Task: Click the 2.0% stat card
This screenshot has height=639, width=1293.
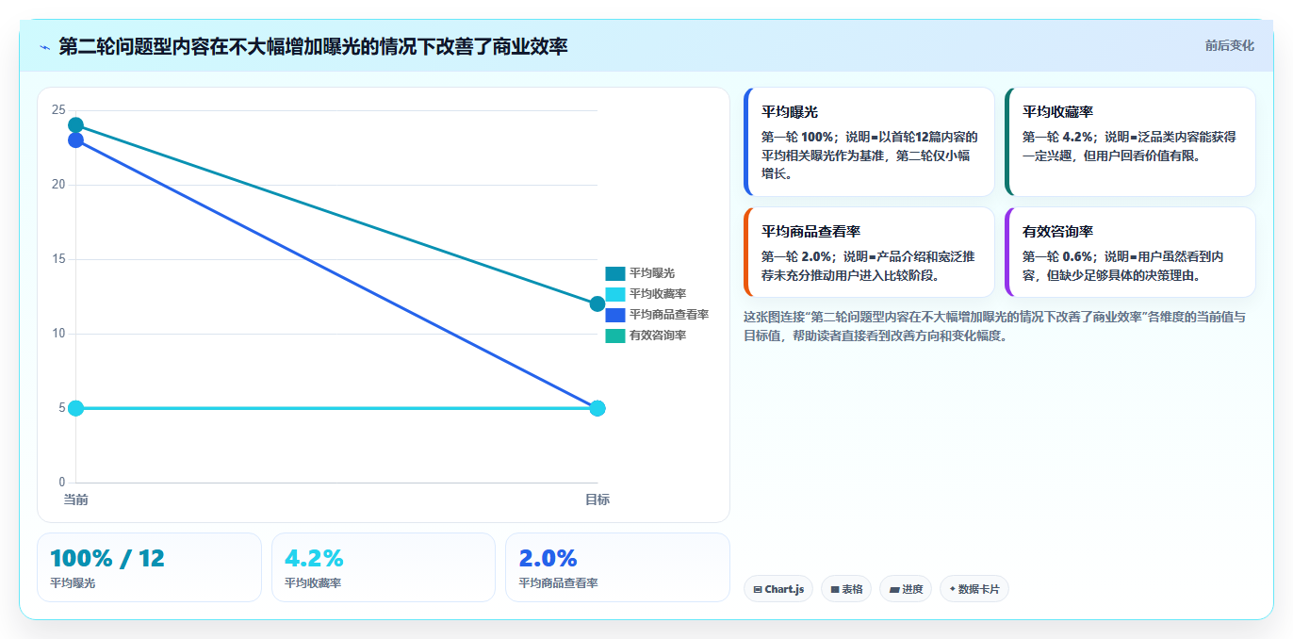Action: coord(617,567)
